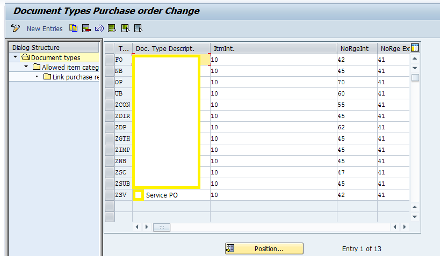Click the display/change toggle pencil icon
Screen dimensions: 440x256
[x=16, y=28]
